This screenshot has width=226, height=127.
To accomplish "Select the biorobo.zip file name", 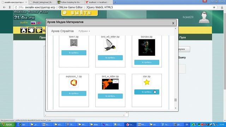I will 147,37.
